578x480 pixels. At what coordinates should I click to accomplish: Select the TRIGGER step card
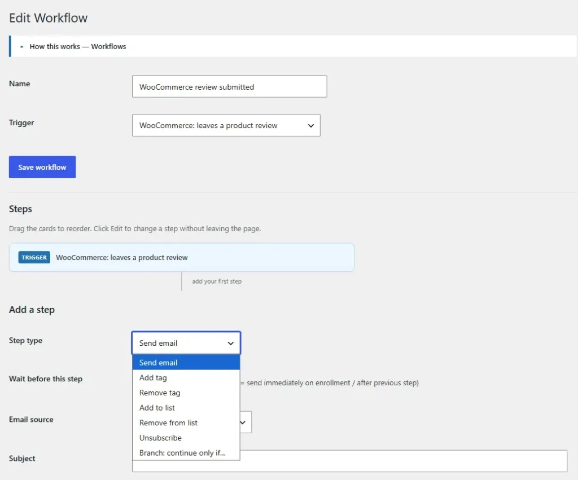pos(181,257)
